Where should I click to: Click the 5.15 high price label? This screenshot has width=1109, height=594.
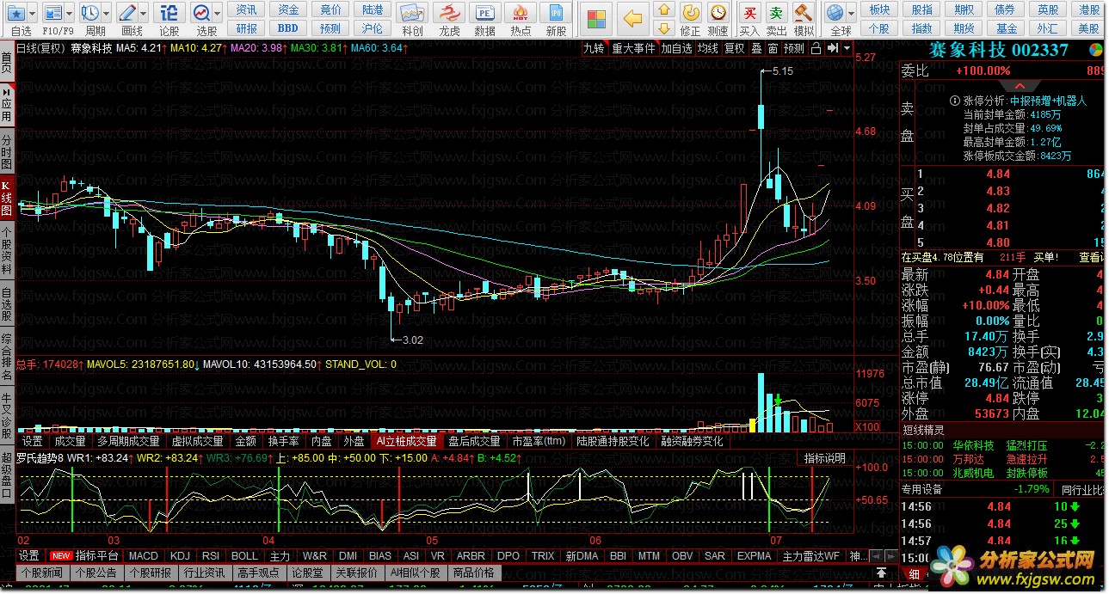click(783, 71)
